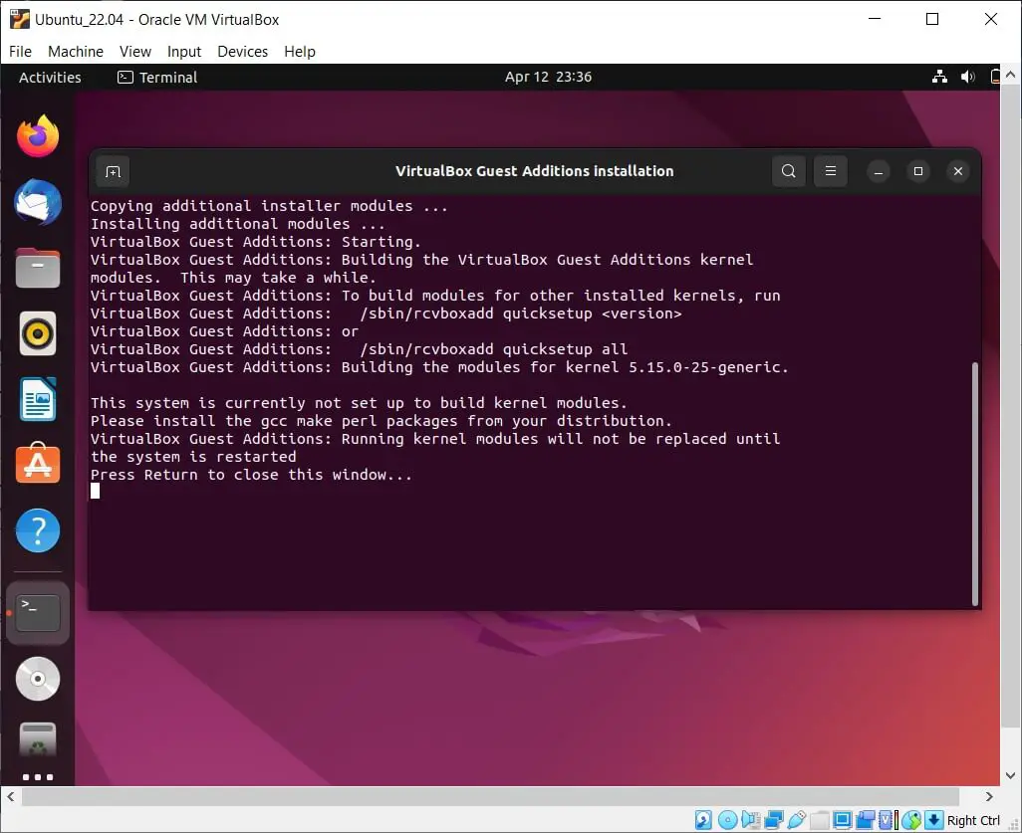Toggle mouse integration via its status bar icon
This screenshot has width=1022, height=833.
coord(912,819)
